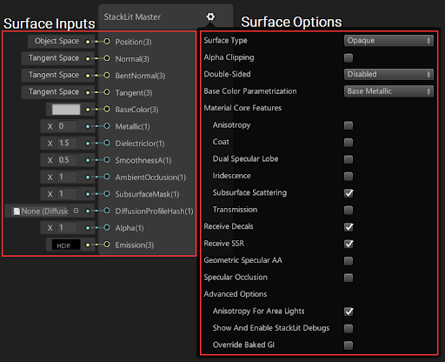Image resolution: width=445 pixels, height=362 pixels.
Task: Open Base Color Parametrization dropdown
Action: tap(389, 91)
